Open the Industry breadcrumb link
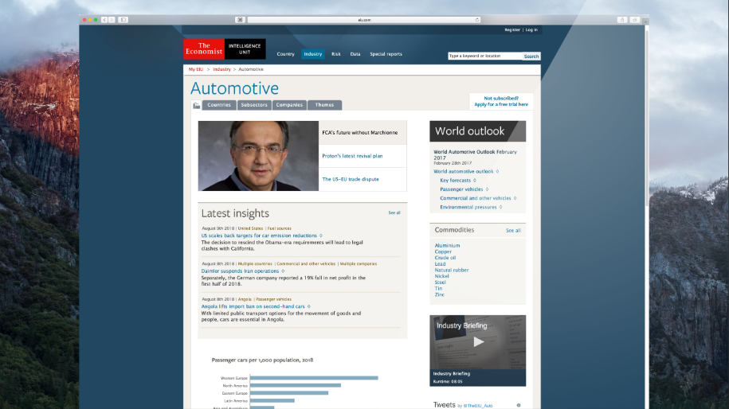This screenshot has width=729, height=409. (x=221, y=69)
